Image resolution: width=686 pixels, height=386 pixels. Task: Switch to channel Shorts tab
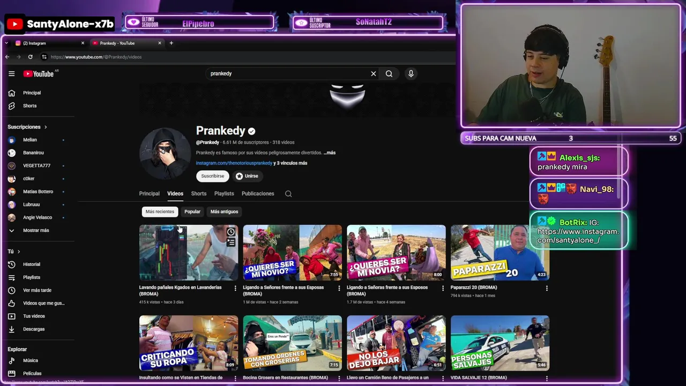199,194
